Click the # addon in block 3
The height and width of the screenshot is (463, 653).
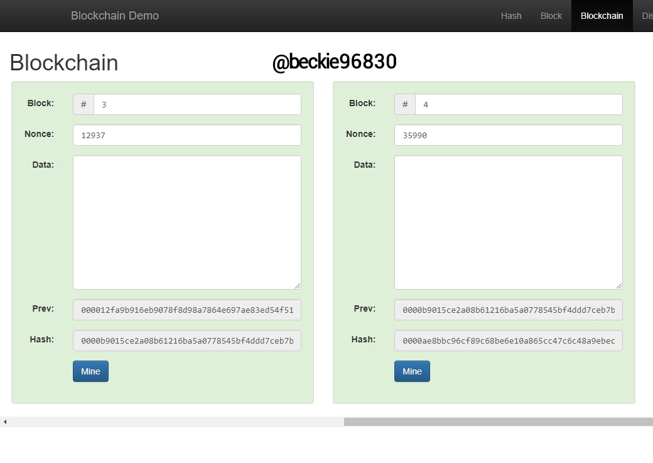coord(84,104)
